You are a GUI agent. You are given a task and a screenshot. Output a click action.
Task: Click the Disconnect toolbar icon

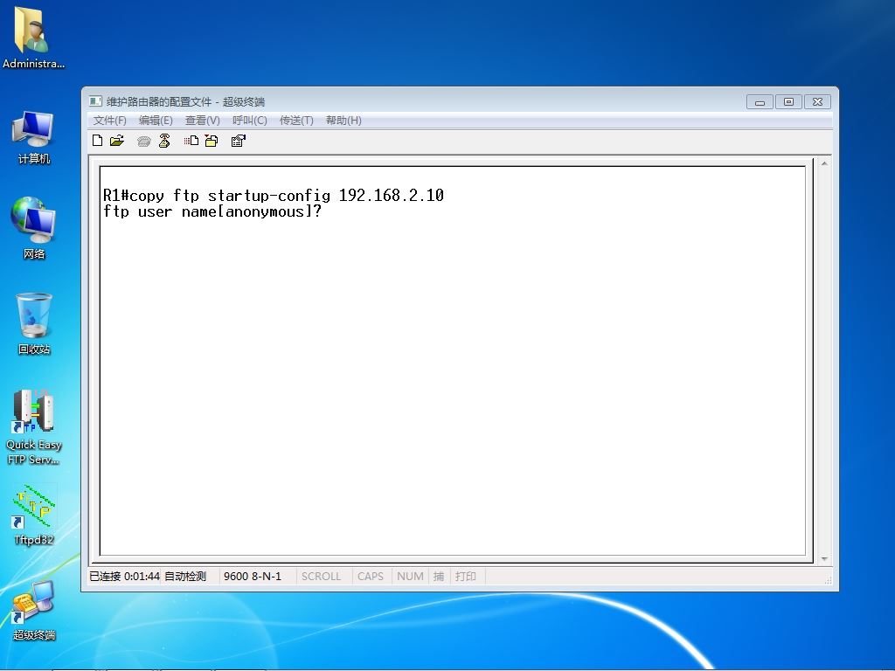[164, 141]
